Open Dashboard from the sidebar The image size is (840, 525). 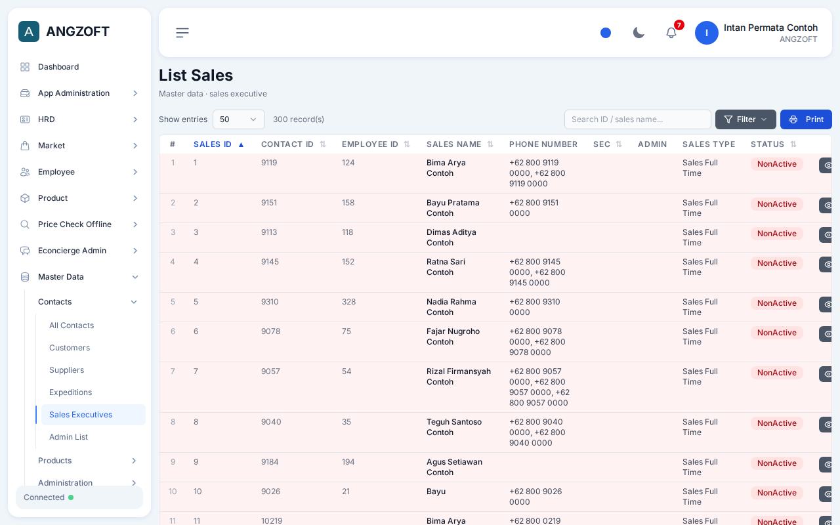tap(79, 67)
